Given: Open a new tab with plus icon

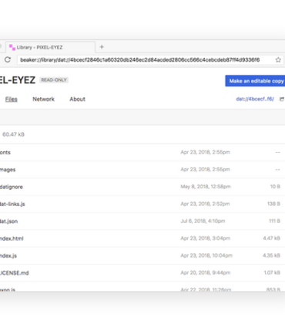Looking at the screenshot, I should click(x=102, y=47).
